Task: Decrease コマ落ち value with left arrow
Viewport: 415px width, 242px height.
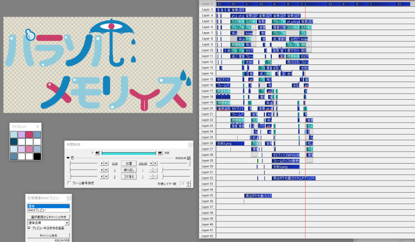Action: point(102,177)
